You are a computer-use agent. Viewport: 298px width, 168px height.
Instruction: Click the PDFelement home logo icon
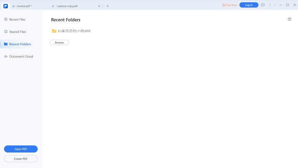(x=6, y=6)
